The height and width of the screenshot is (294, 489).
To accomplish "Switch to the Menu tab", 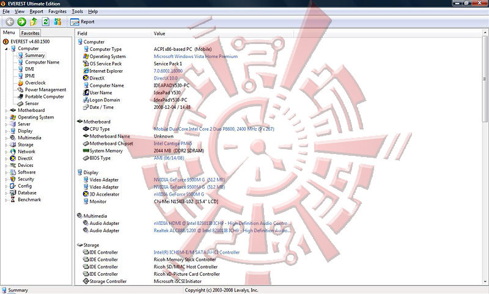I will point(9,32).
